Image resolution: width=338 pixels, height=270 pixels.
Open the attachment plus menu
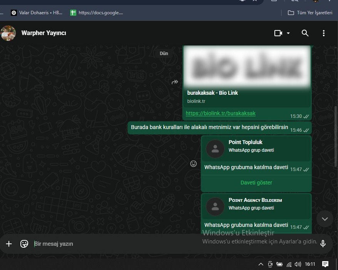click(9, 244)
